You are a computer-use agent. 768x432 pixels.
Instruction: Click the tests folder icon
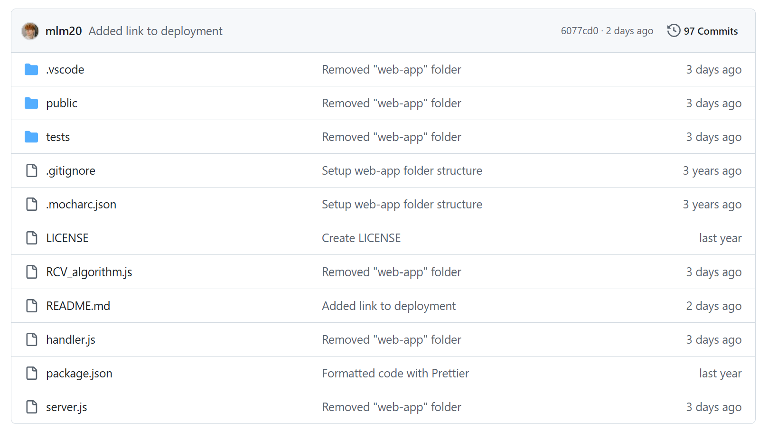(x=31, y=137)
